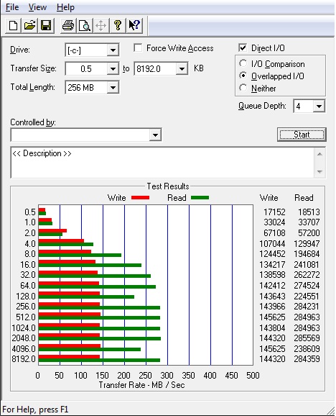Click the four-arrow move toolbar icon

(x=101, y=26)
